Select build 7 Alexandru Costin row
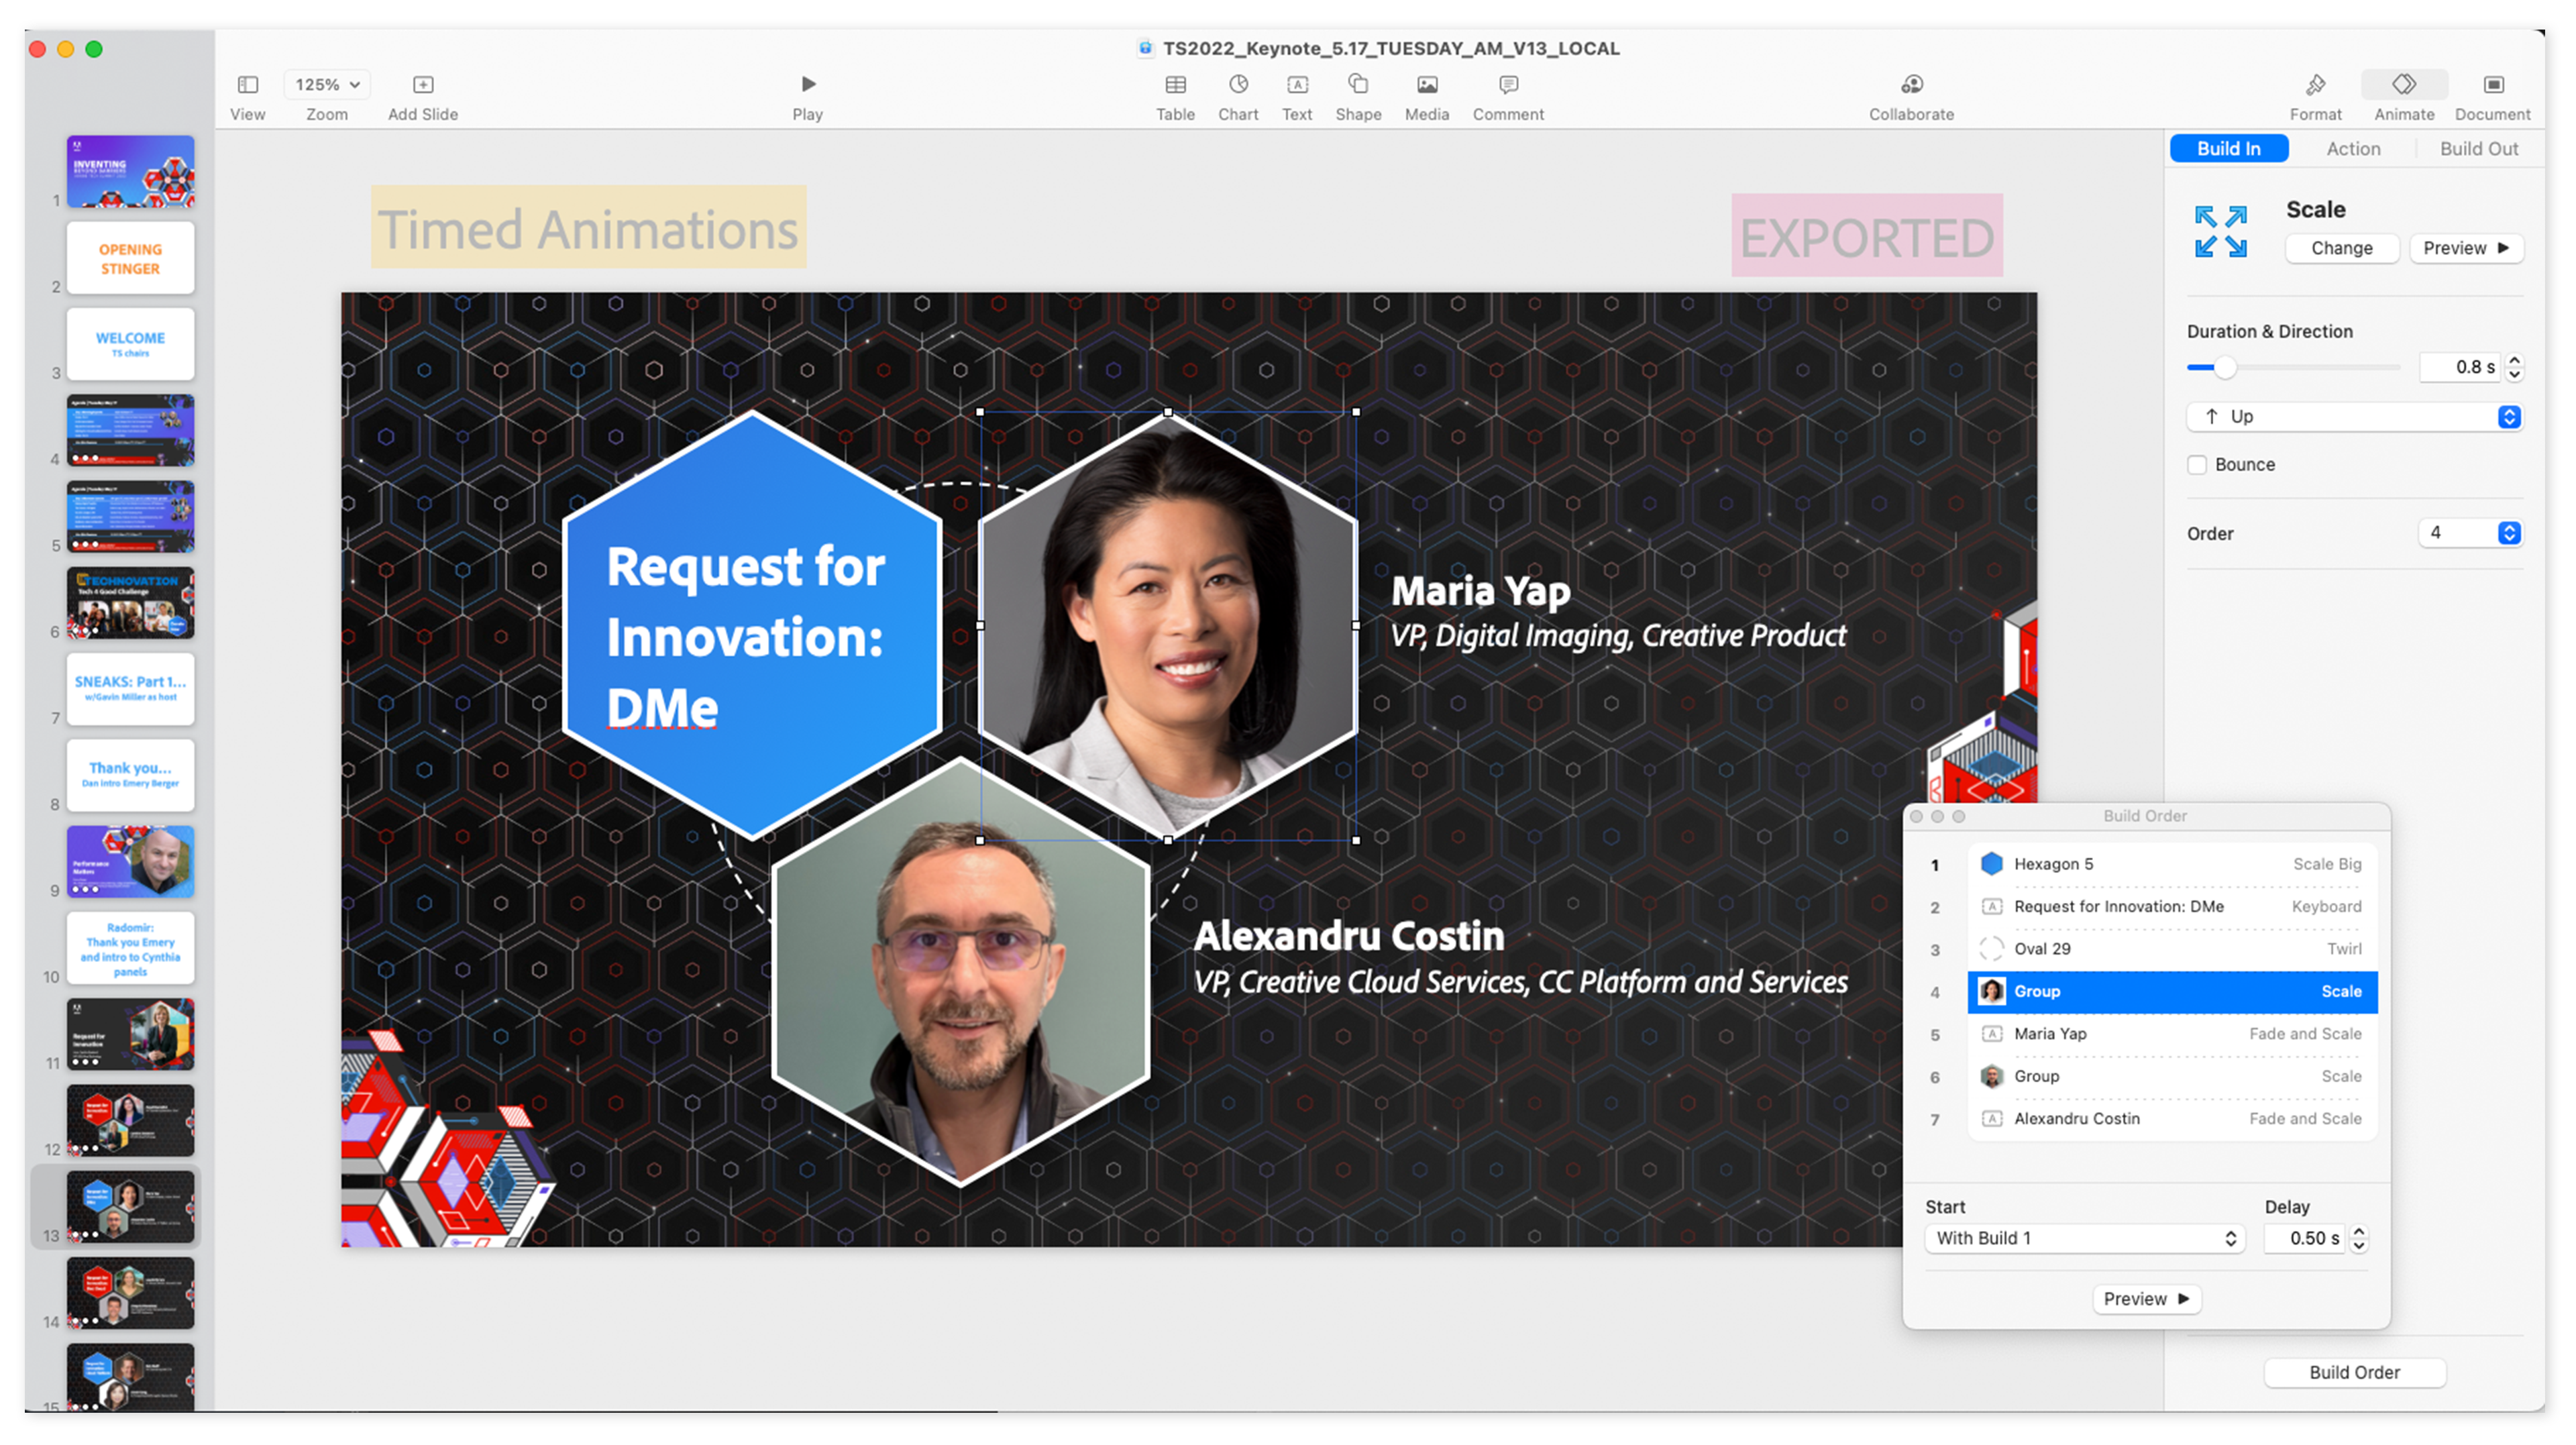2576x1445 pixels. tap(2171, 1119)
